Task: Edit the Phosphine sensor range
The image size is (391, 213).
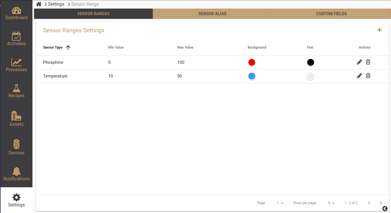Action: pyautogui.click(x=359, y=62)
